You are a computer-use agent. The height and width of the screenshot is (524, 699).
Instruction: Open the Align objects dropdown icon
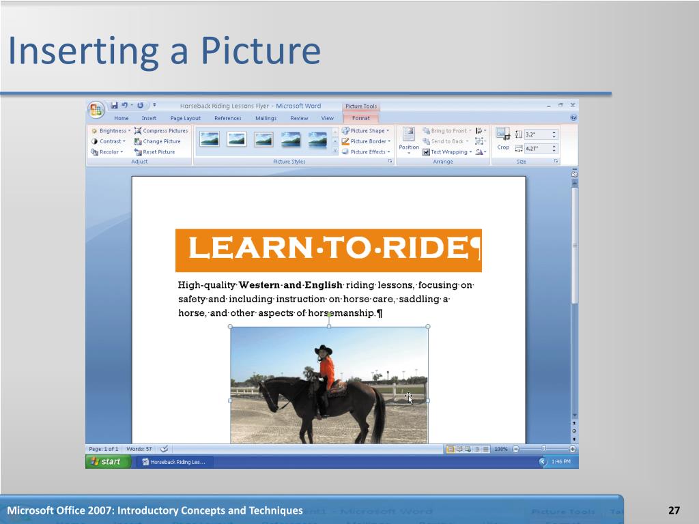click(481, 130)
